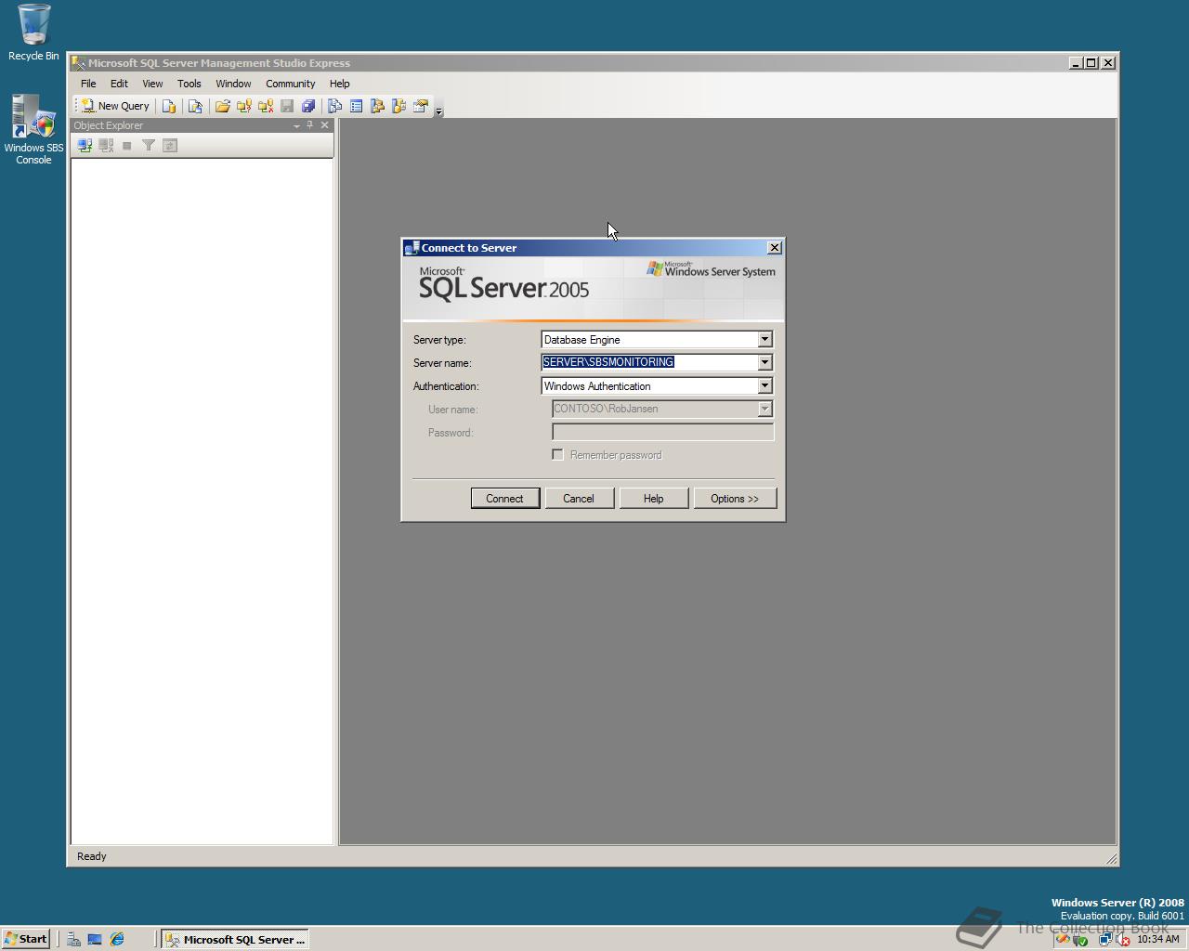Minimize the Management Studio window
The image size is (1189, 951).
(x=1076, y=63)
